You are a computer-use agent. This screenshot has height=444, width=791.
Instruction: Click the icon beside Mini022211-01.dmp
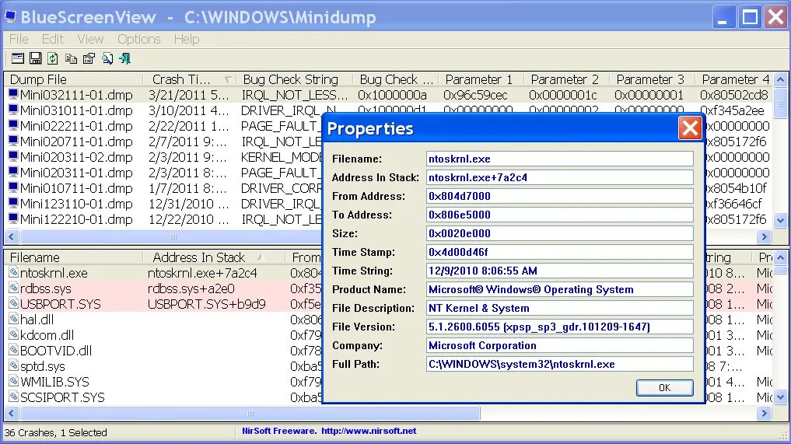(x=13, y=126)
